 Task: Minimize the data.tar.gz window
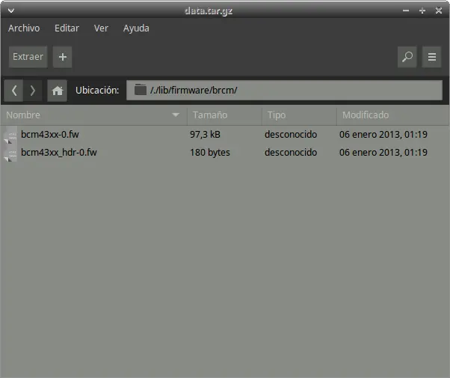pyautogui.click(x=405, y=11)
